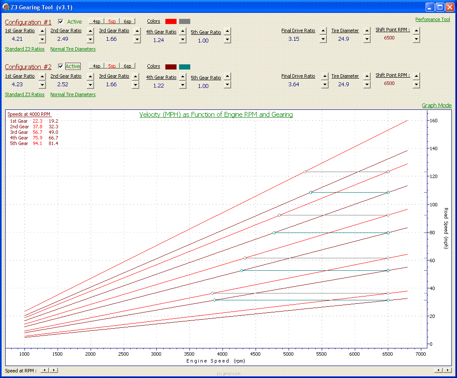Switch Configuration #1 to 4sp gearbox

tap(97, 21)
